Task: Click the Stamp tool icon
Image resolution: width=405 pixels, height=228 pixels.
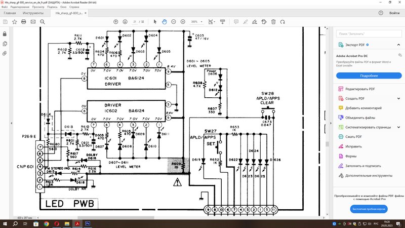Action: (x=264, y=22)
